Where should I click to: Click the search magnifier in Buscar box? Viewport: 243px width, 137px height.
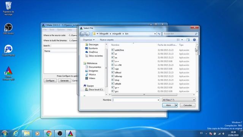pyautogui.click(x=196, y=34)
